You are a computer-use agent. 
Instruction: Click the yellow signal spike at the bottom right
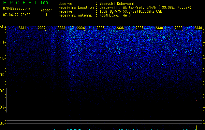pos(196,128)
